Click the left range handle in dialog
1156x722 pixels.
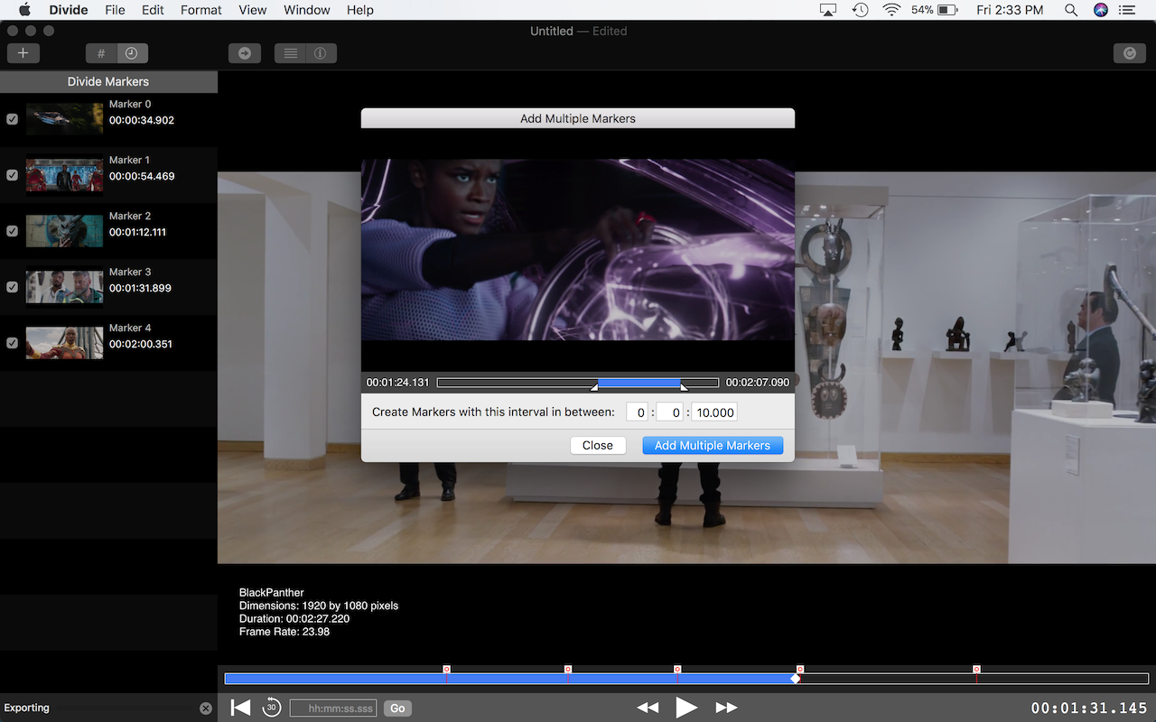[x=594, y=386]
